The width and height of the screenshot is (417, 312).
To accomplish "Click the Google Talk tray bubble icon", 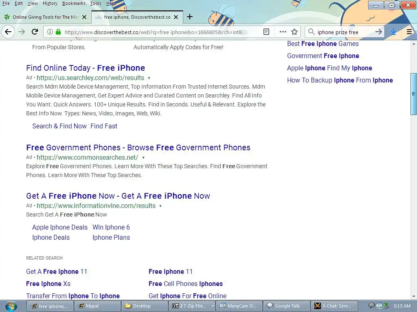I will [x=371, y=306].
